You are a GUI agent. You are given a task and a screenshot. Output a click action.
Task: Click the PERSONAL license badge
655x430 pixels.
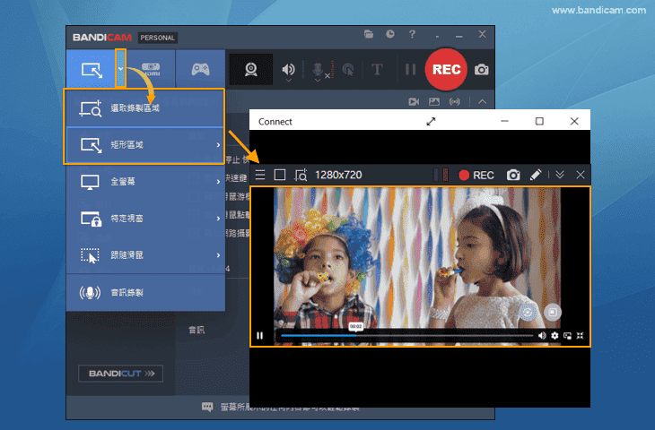point(158,38)
